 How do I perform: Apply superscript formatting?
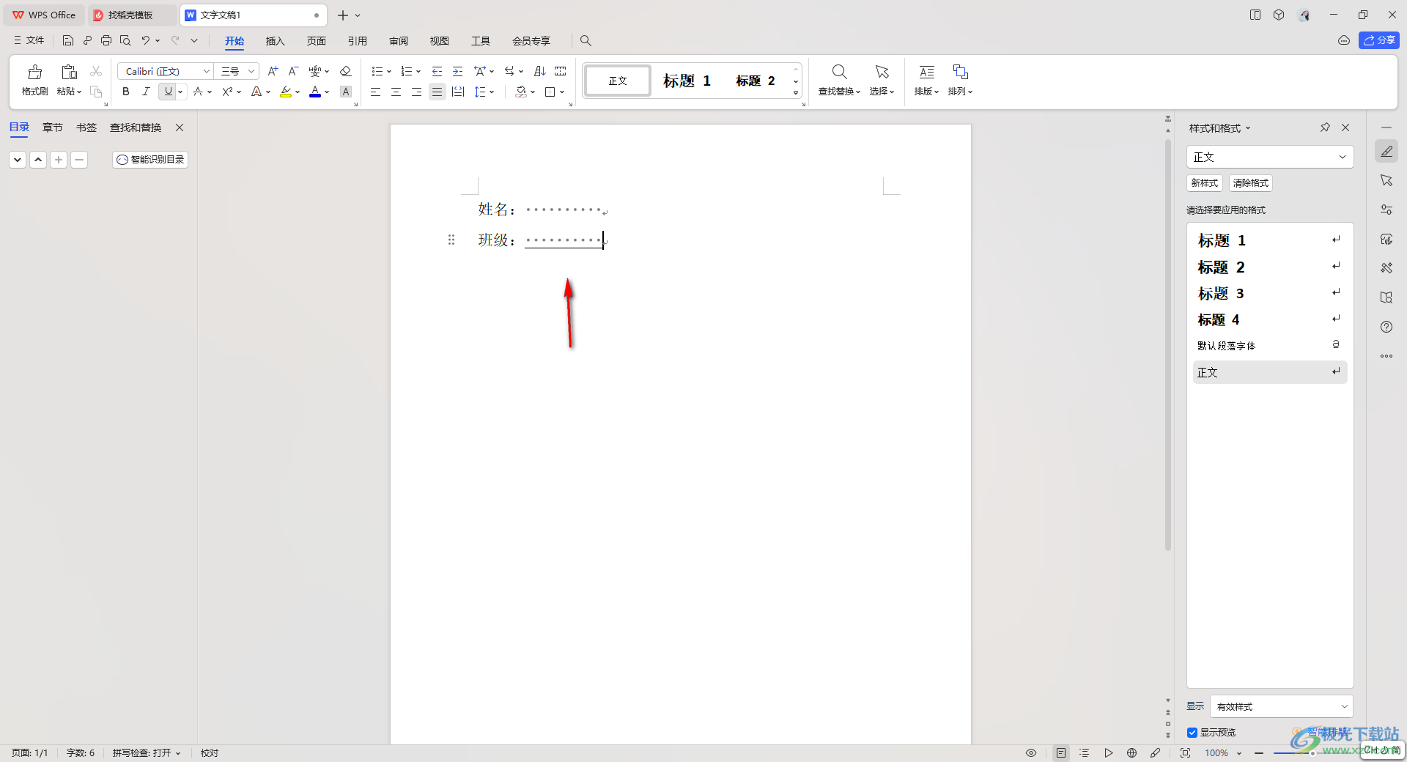228,92
